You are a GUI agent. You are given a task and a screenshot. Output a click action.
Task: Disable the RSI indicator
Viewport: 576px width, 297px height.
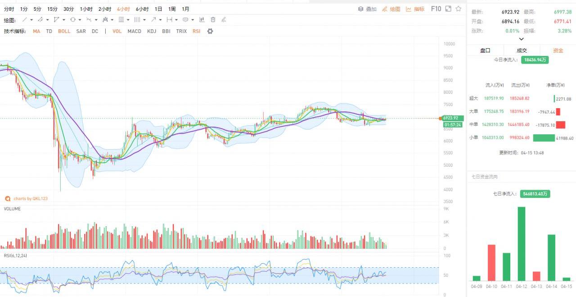pyautogui.click(x=196, y=32)
